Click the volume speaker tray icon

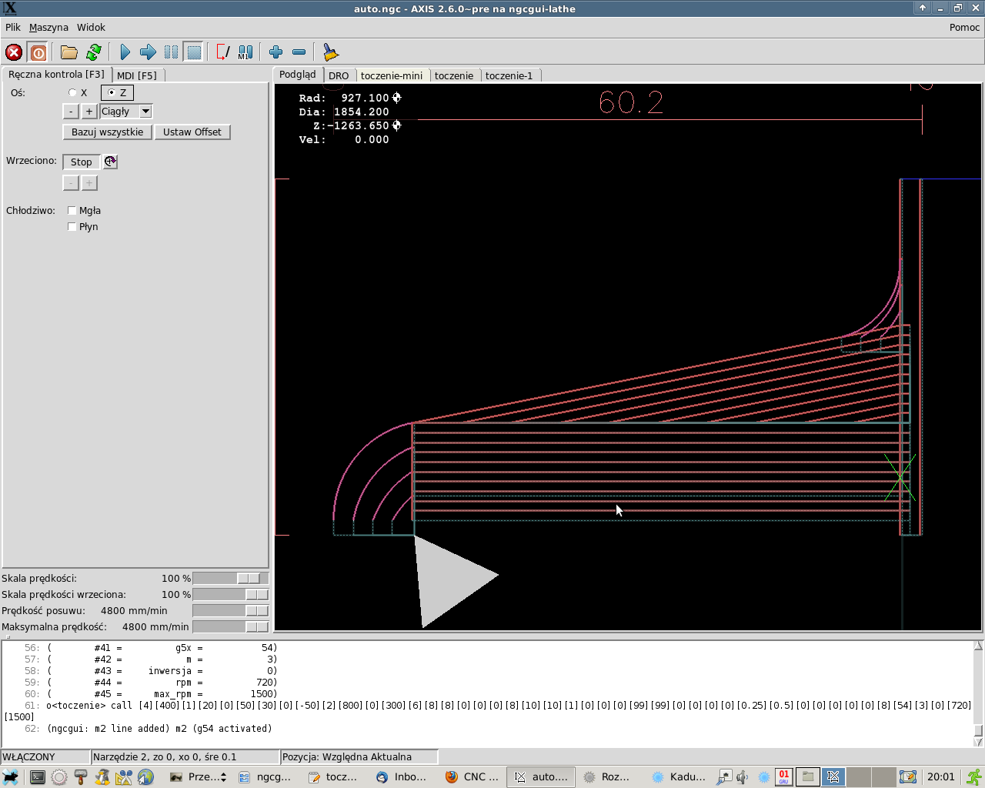tap(743, 777)
